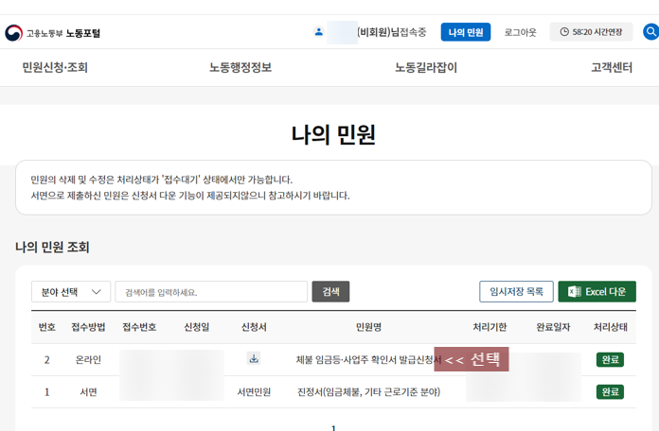Screen dimensions: 659x431
Task: Click the user profile icon
Action: (318, 32)
